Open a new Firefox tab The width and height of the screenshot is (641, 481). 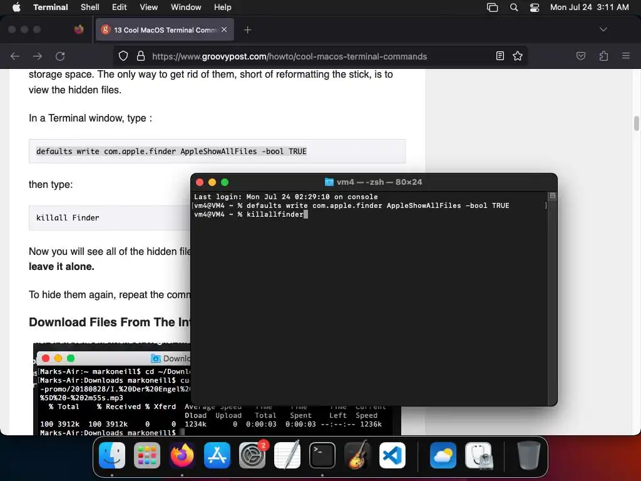tap(247, 29)
